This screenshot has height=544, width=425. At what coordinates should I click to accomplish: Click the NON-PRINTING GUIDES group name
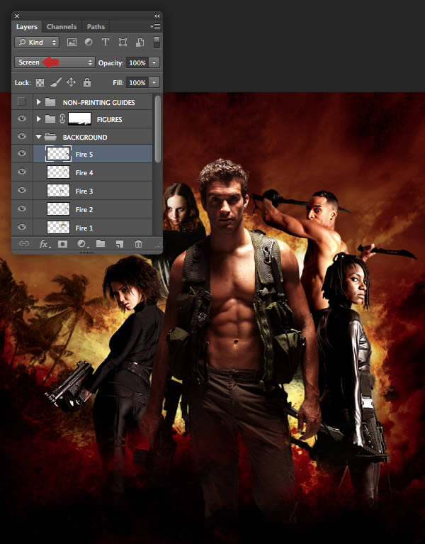click(98, 103)
